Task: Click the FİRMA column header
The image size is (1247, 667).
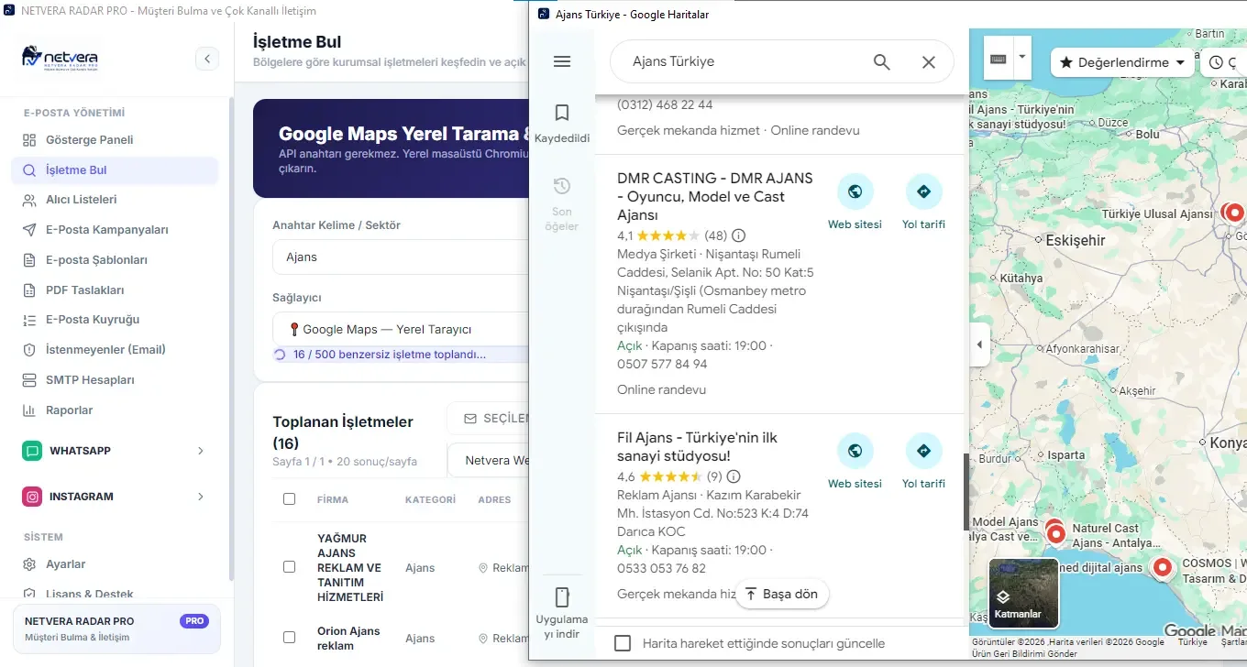Action: coord(333,499)
